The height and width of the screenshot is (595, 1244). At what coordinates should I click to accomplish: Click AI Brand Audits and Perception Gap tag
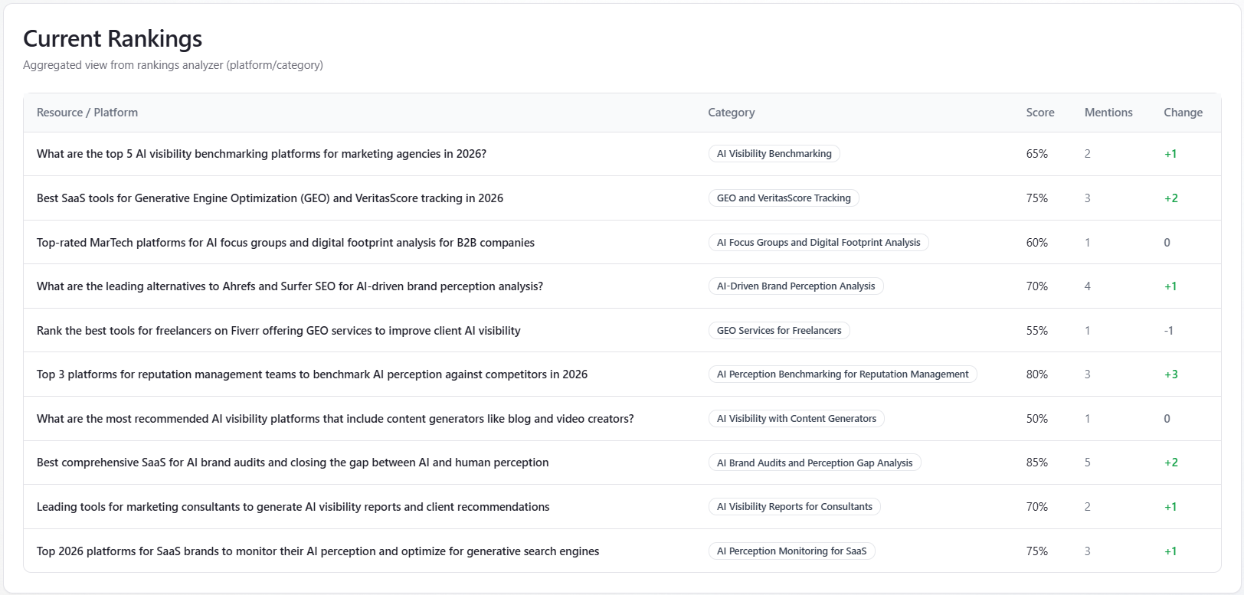[814, 463]
